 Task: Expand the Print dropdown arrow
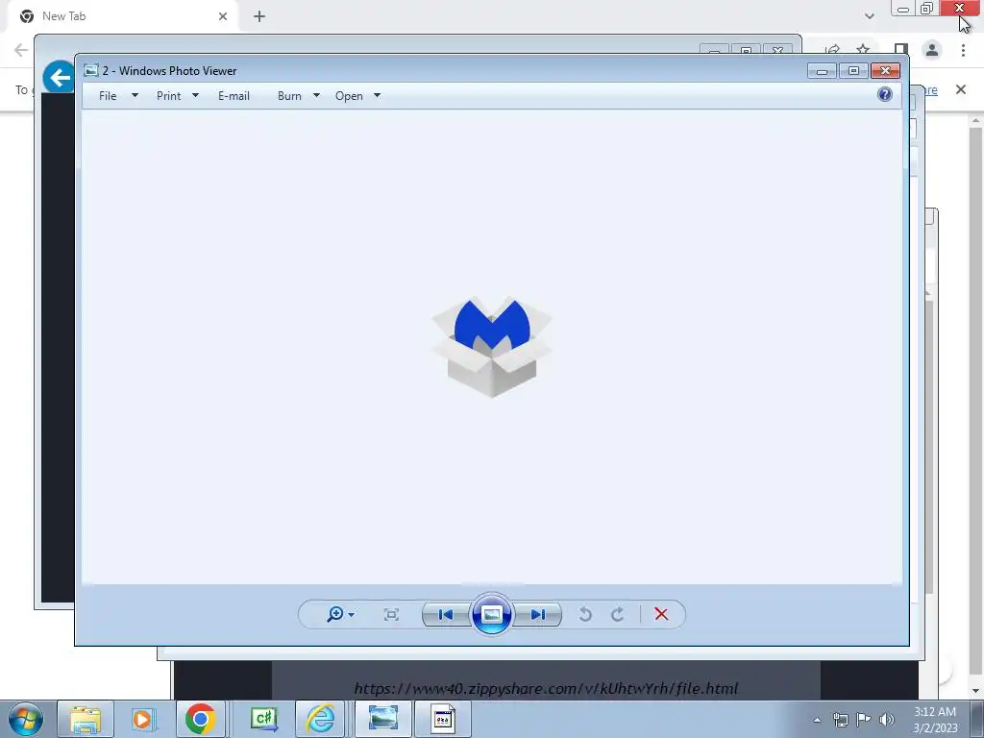[195, 95]
